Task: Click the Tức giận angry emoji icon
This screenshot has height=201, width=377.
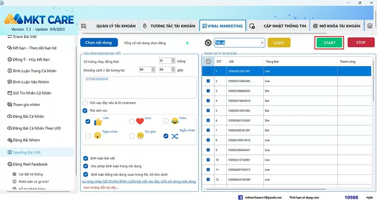Action: [x=140, y=136]
